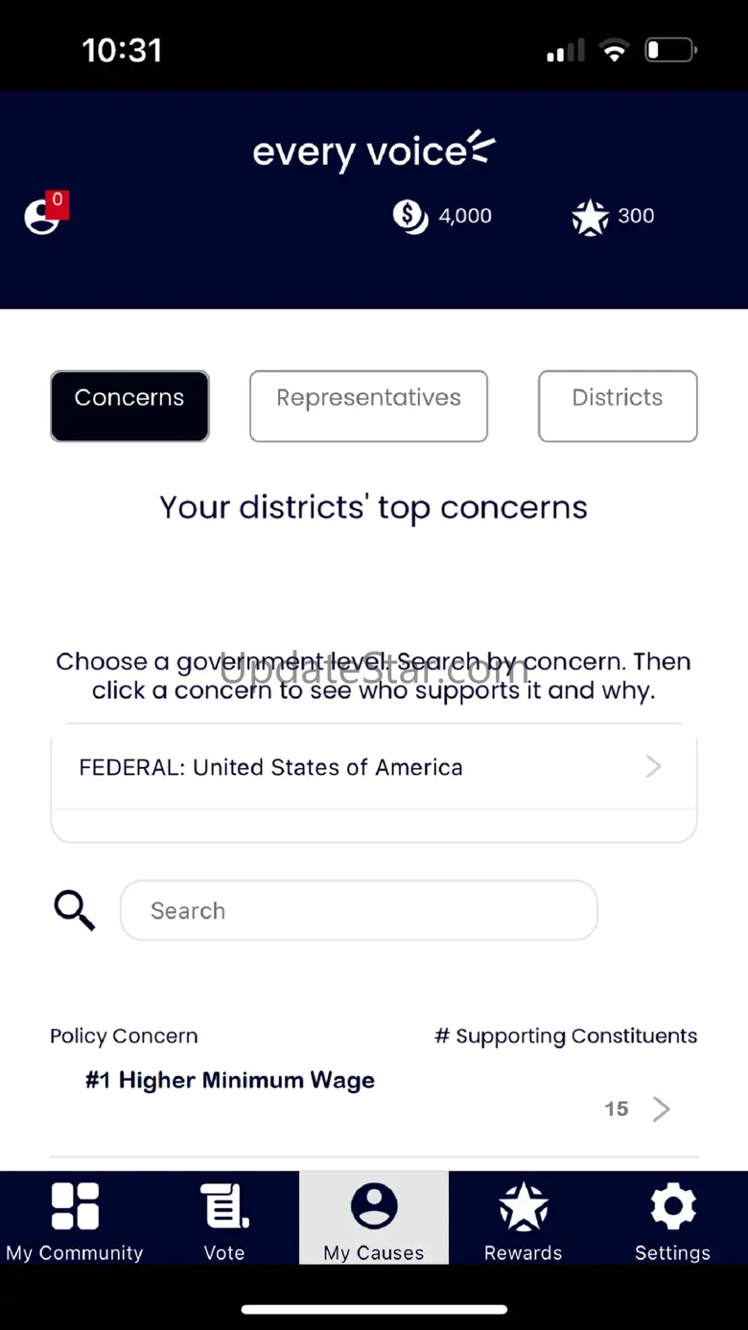Expand Higher Minimum Wage supporters chevron
Screen dimensions: 748x1330
click(x=661, y=1109)
